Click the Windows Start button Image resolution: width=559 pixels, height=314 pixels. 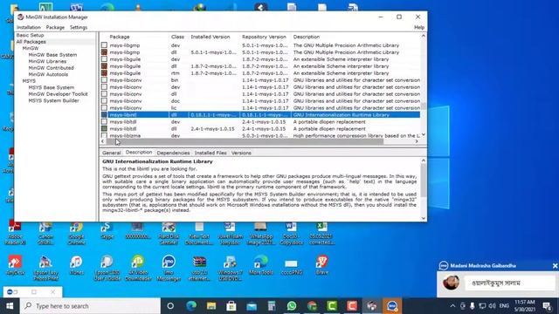10,306
